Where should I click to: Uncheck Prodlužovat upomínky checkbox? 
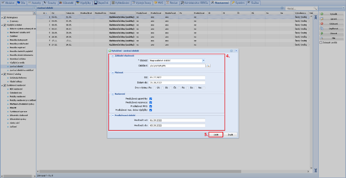pyautogui.click(x=151, y=98)
